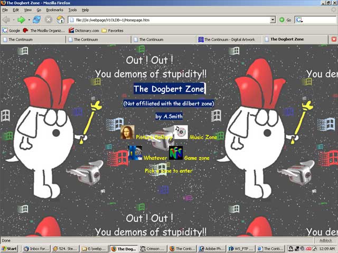Click the N64 logo Game zone image
This screenshot has height=253, width=338.
point(175,153)
